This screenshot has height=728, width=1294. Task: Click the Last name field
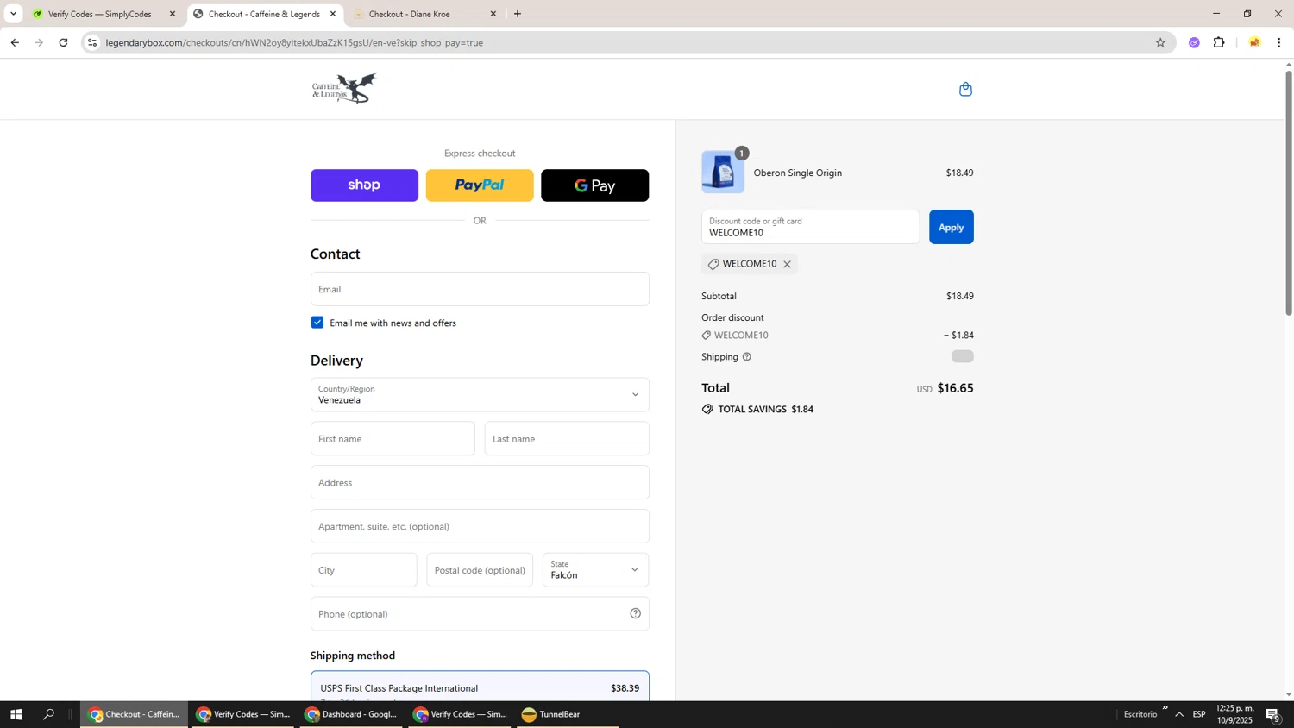pyautogui.click(x=567, y=439)
